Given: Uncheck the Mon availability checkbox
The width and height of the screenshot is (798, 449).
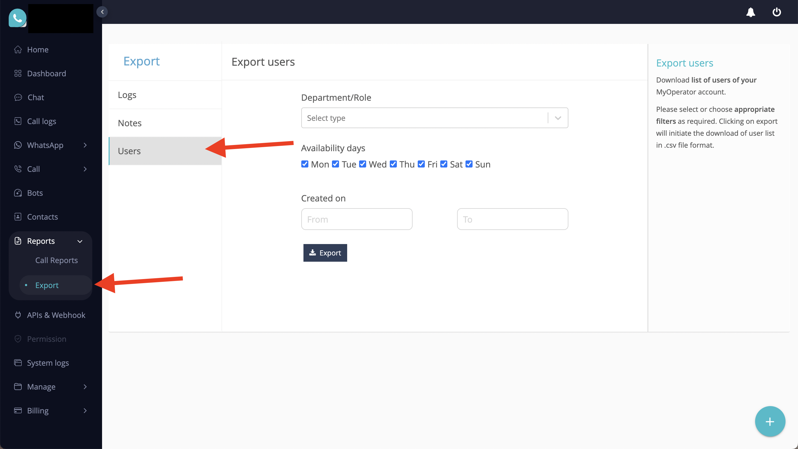Looking at the screenshot, I should tap(305, 164).
